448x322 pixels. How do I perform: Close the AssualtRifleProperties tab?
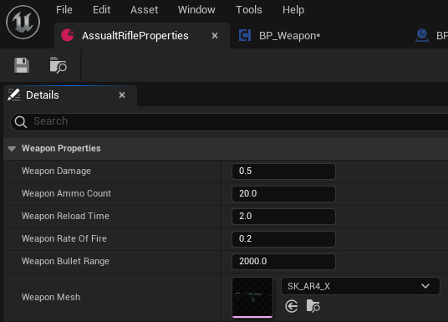coord(215,36)
